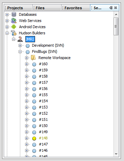The image size is (124, 161).
Task: Click the blue status ball for build #159
Action: click(34, 70)
